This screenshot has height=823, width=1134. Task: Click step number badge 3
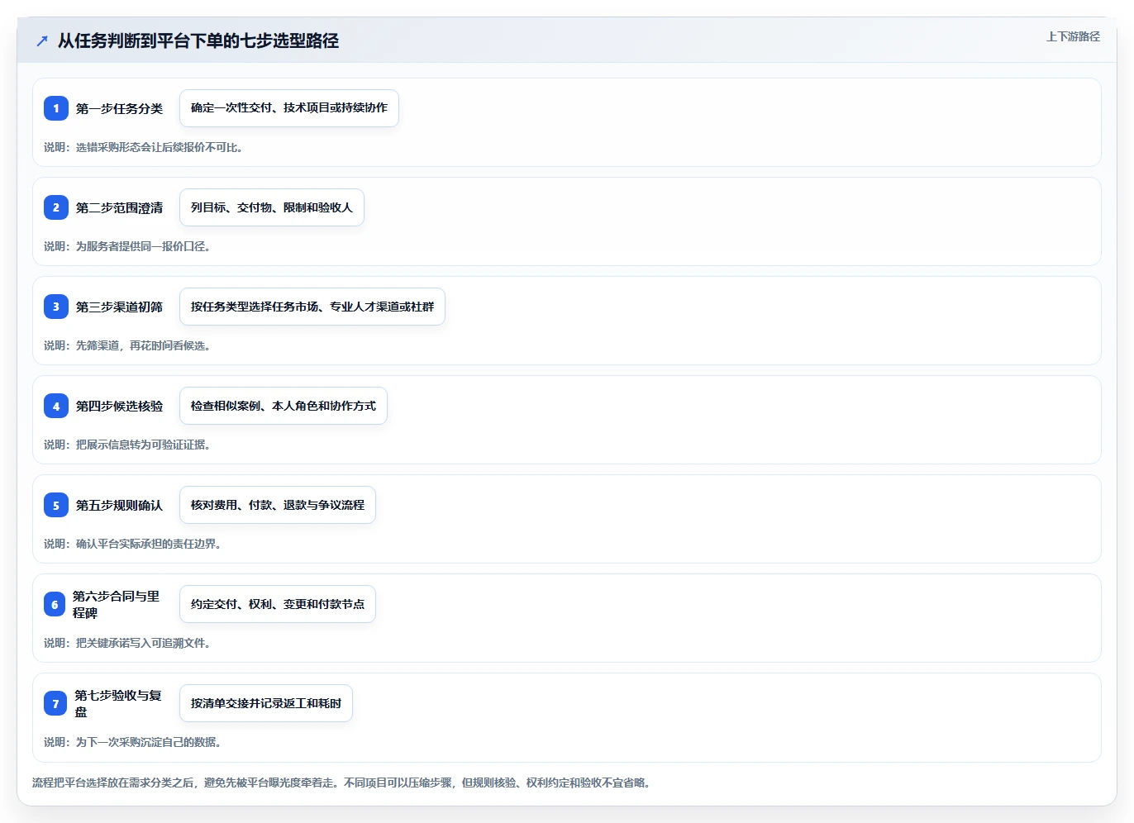click(x=56, y=307)
